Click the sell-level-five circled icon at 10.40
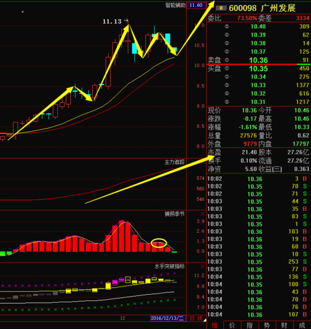 coord(227,27)
